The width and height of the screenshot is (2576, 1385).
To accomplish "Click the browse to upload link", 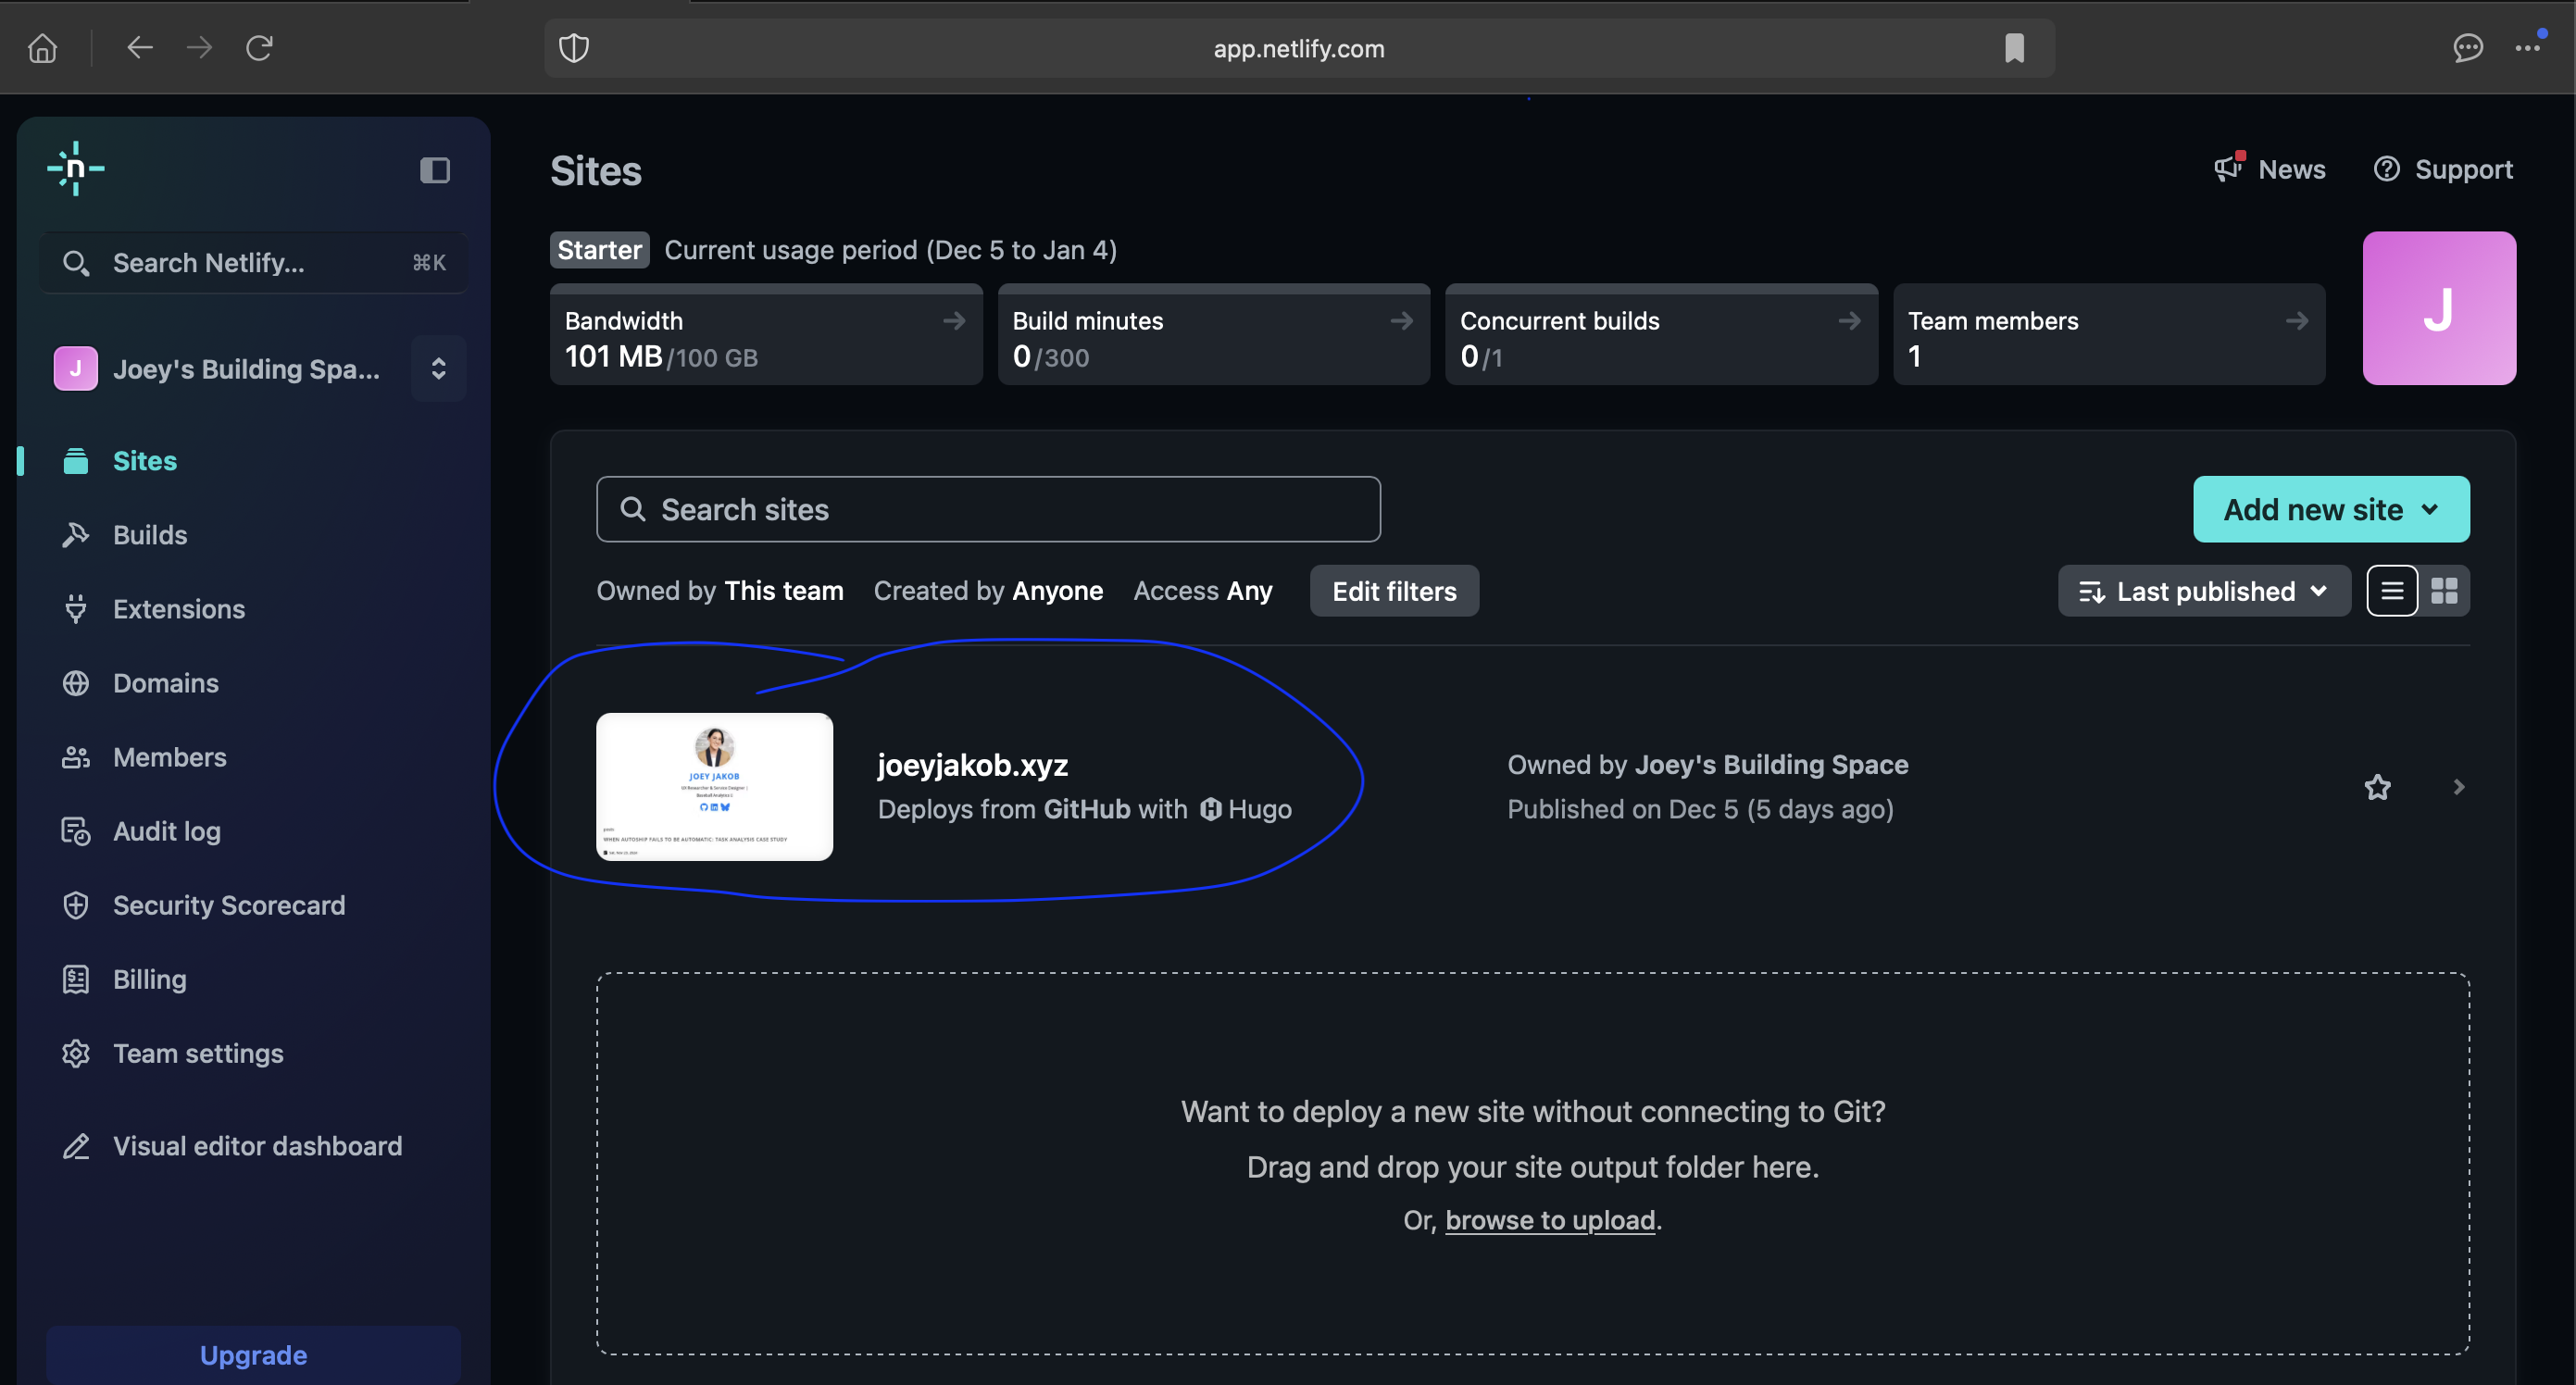I will coord(1549,1220).
